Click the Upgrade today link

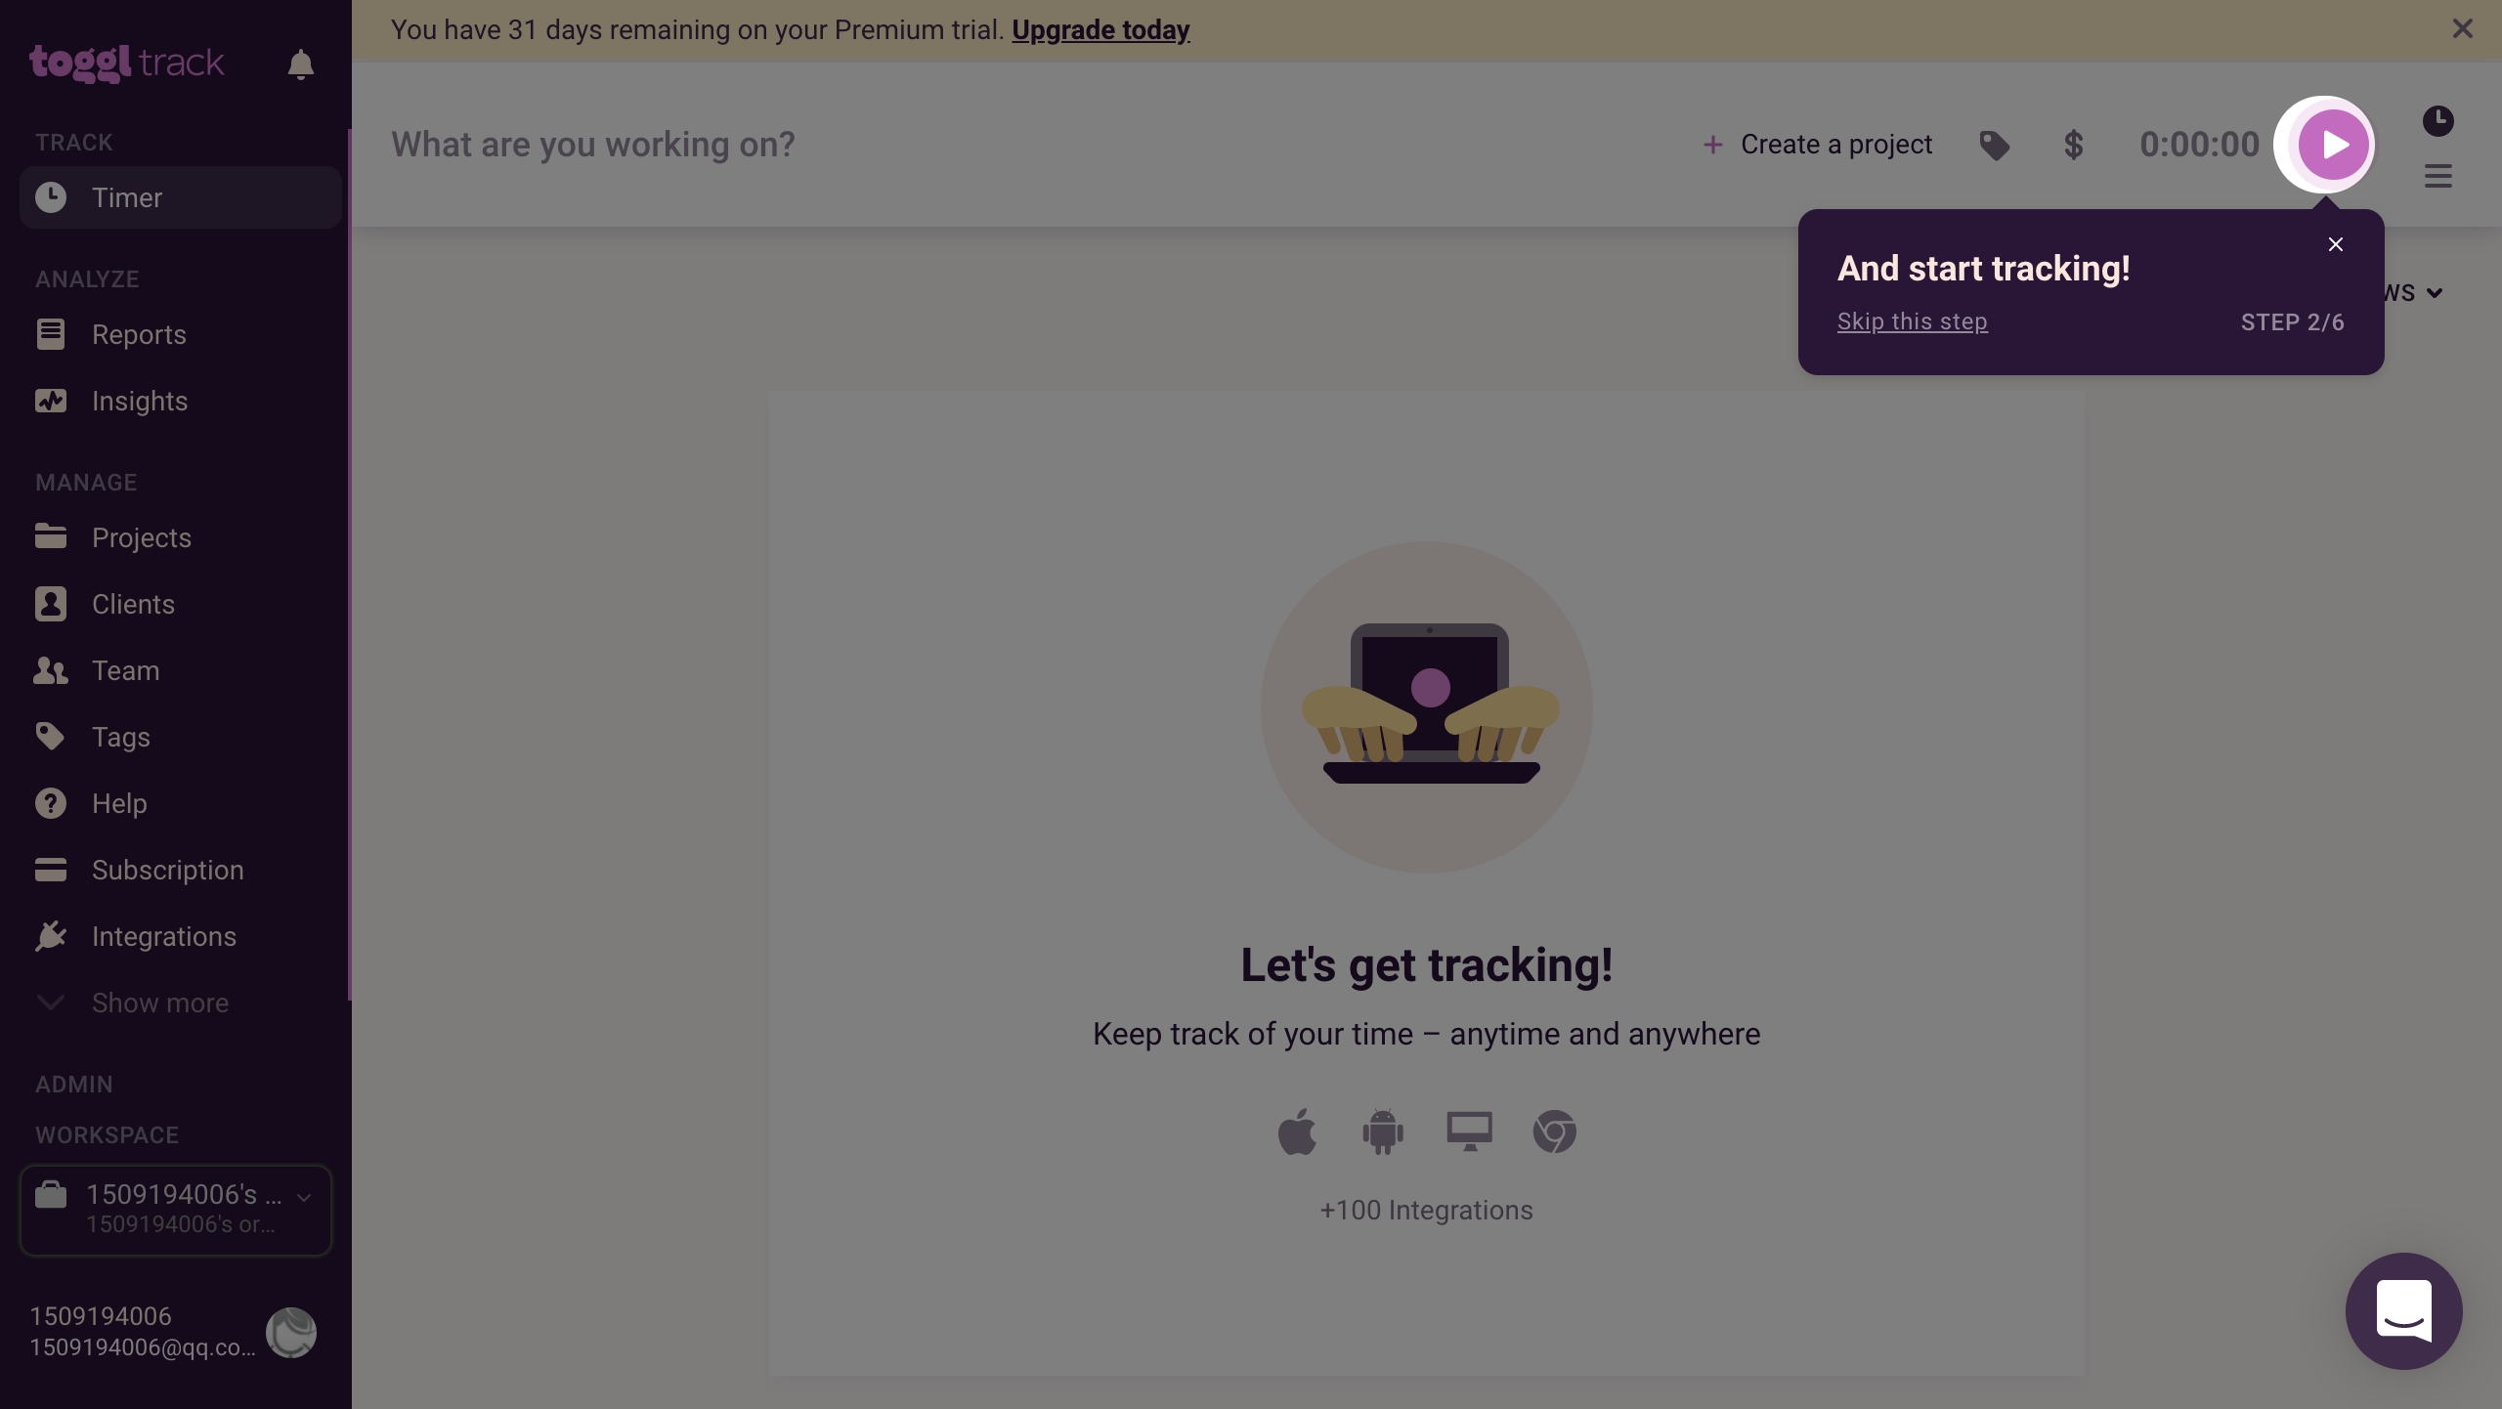tap(1100, 30)
